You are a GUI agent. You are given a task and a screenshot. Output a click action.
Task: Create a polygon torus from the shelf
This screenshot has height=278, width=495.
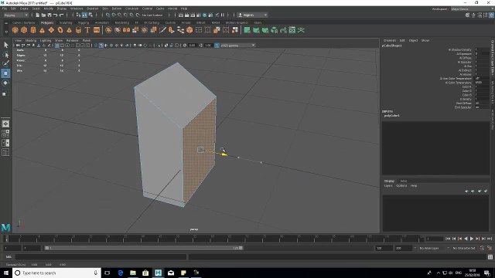(60, 30)
